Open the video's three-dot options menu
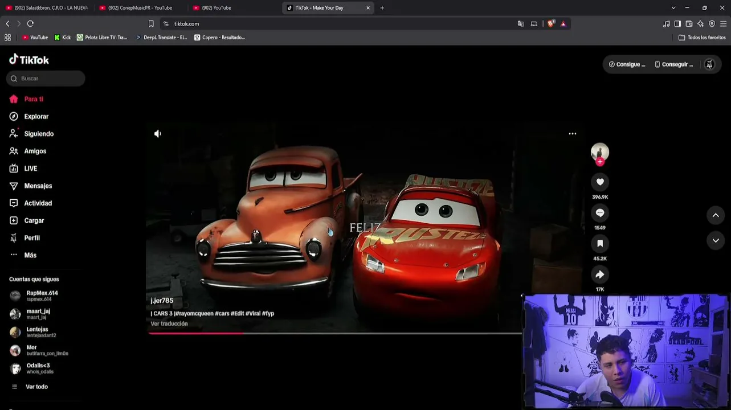This screenshot has height=410, width=731. coord(573,134)
